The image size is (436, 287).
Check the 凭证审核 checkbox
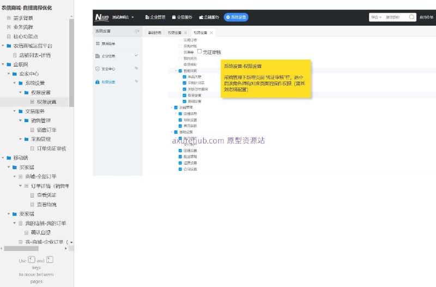pyautogui.click(x=199, y=51)
